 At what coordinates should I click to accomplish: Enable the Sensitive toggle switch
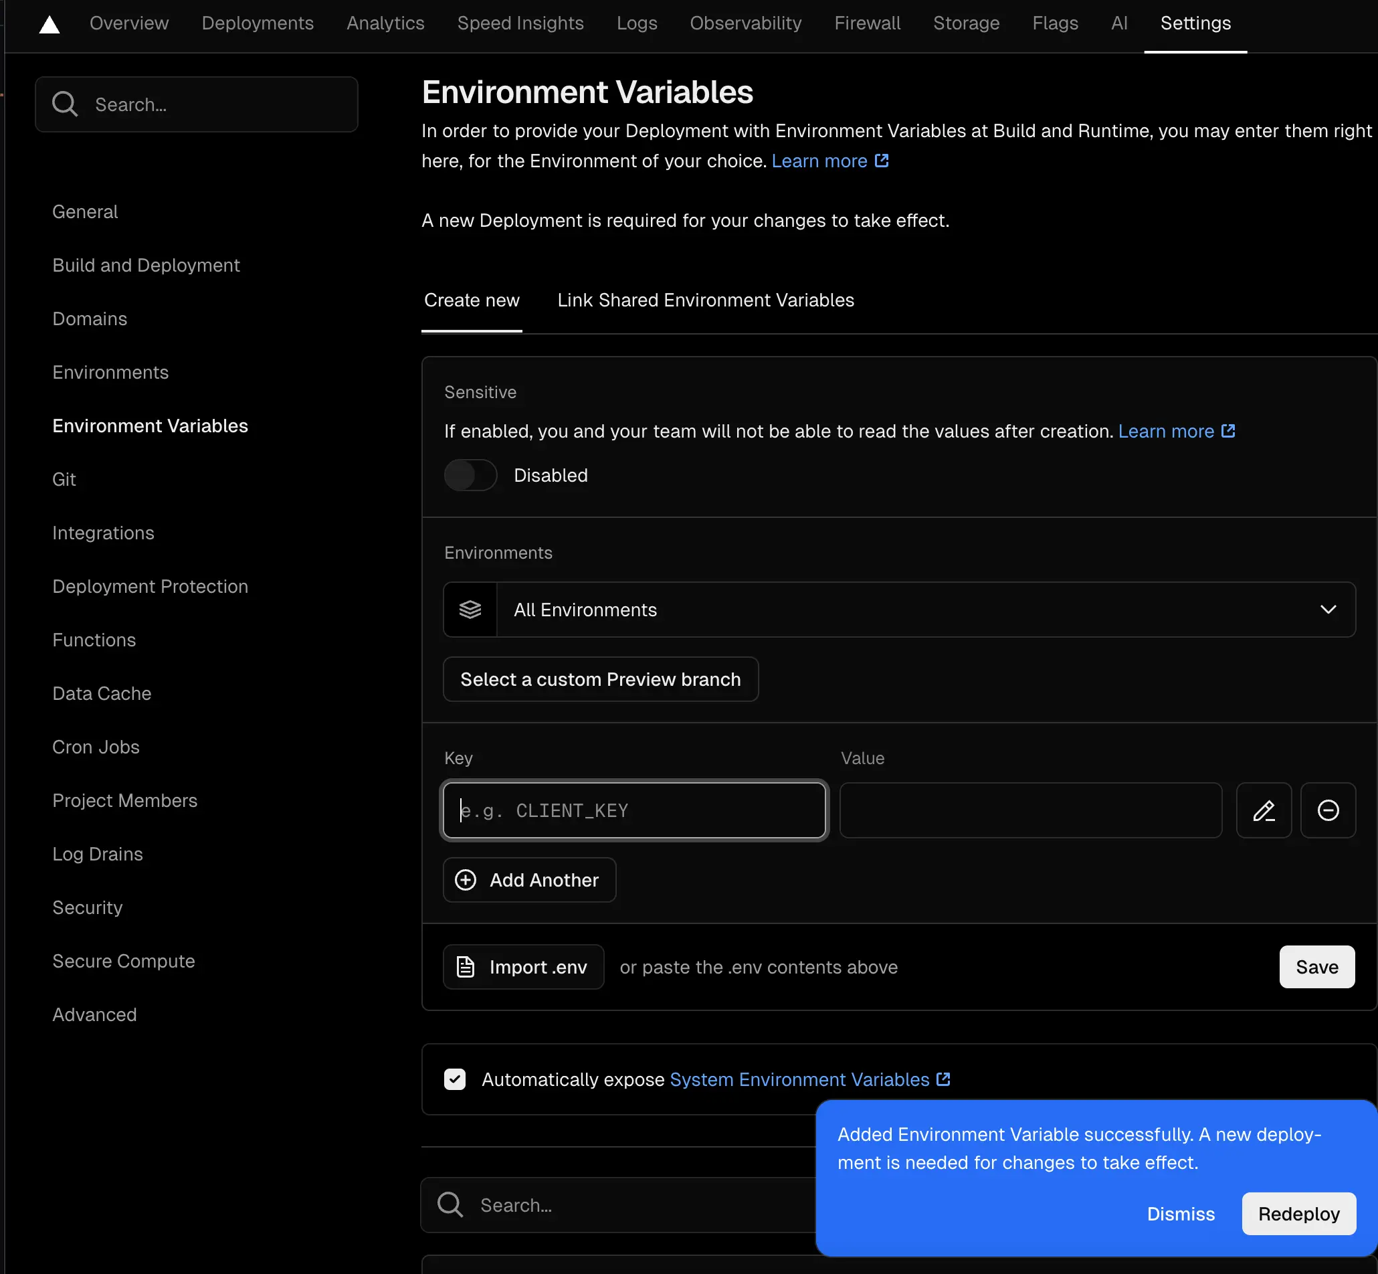click(470, 475)
